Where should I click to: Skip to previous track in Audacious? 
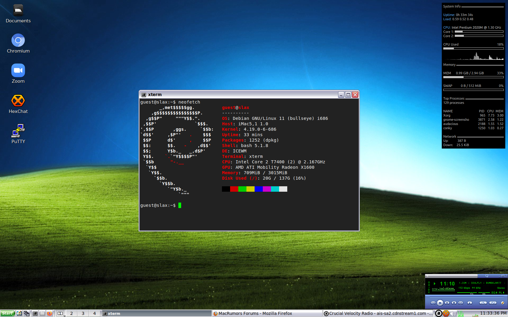click(433, 303)
